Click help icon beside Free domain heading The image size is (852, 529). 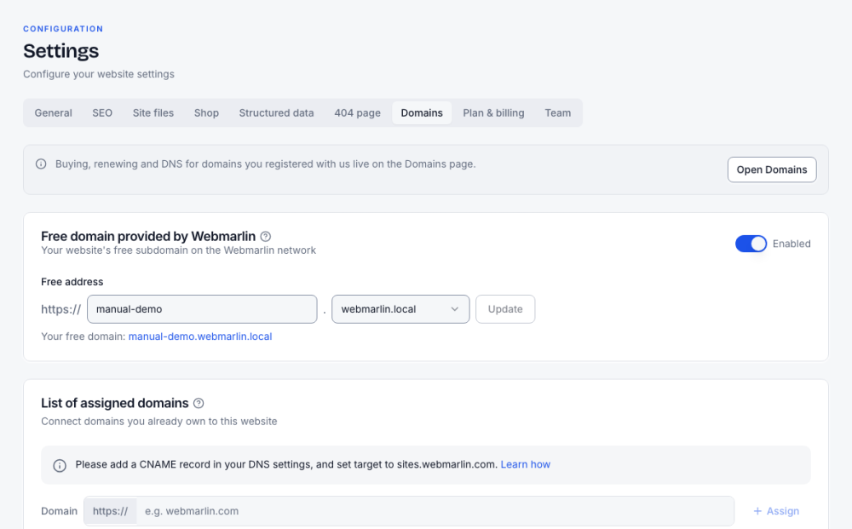coord(265,236)
